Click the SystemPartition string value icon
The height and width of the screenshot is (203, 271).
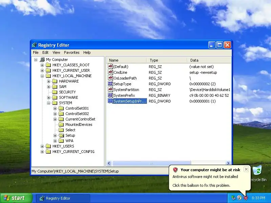[x=110, y=89]
